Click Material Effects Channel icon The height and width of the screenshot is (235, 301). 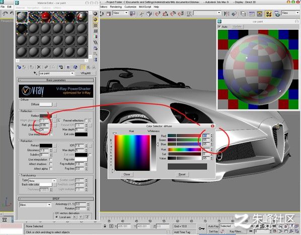[68, 67]
